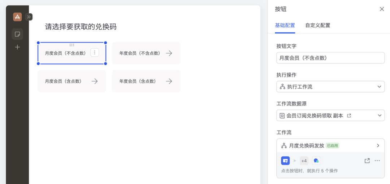This screenshot has width=390, height=184.
Task: Select the 月度会员（不含点数）button card
Action: coord(72,53)
